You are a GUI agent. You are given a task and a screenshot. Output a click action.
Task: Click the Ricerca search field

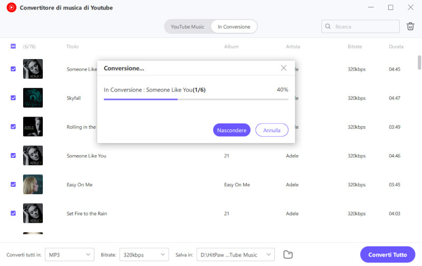(x=360, y=26)
